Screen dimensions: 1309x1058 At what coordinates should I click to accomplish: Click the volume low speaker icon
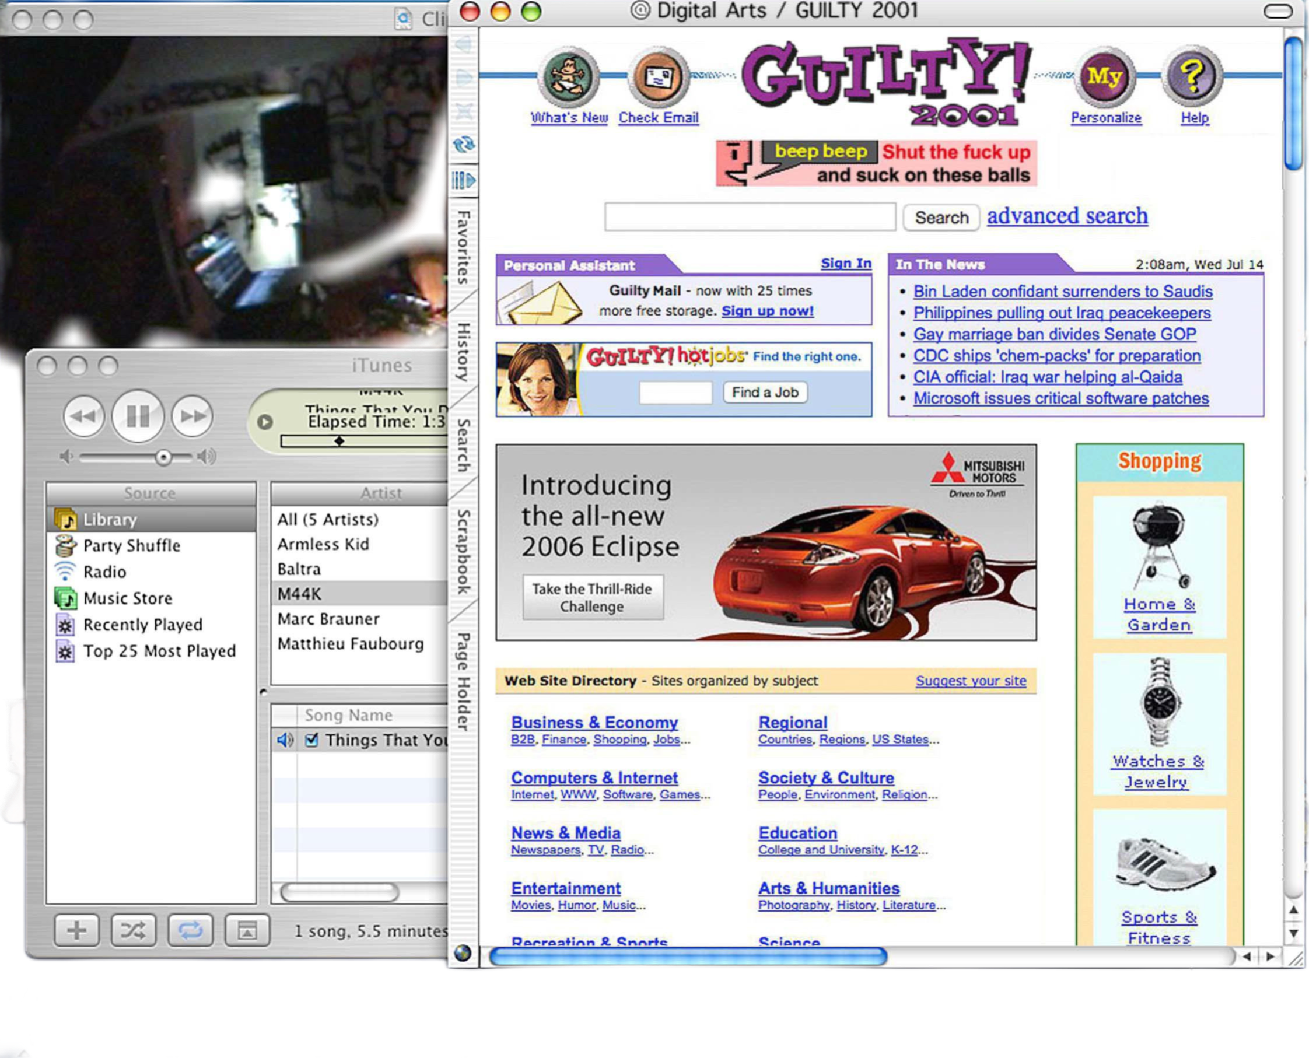(x=66, y=457)
